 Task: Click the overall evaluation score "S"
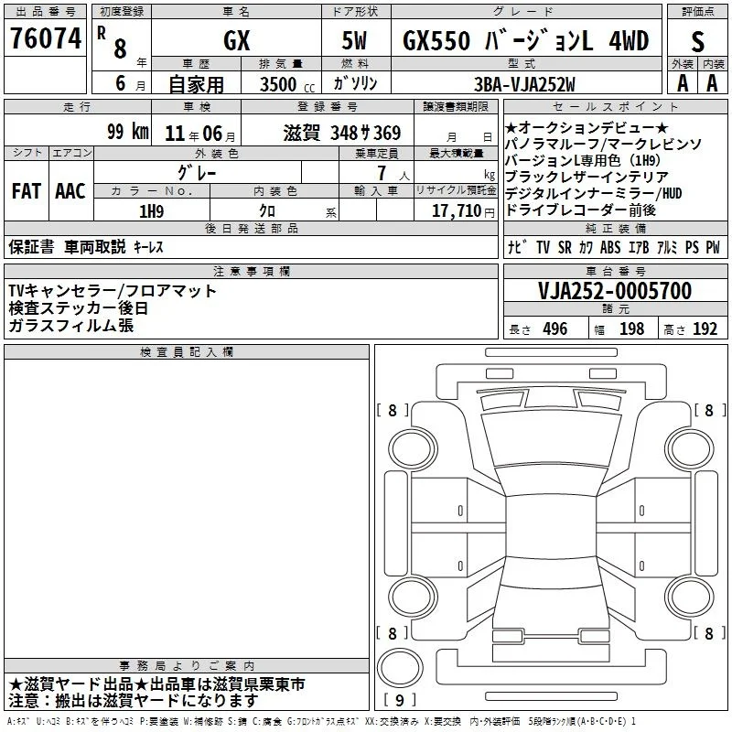[x=697, y=41]
